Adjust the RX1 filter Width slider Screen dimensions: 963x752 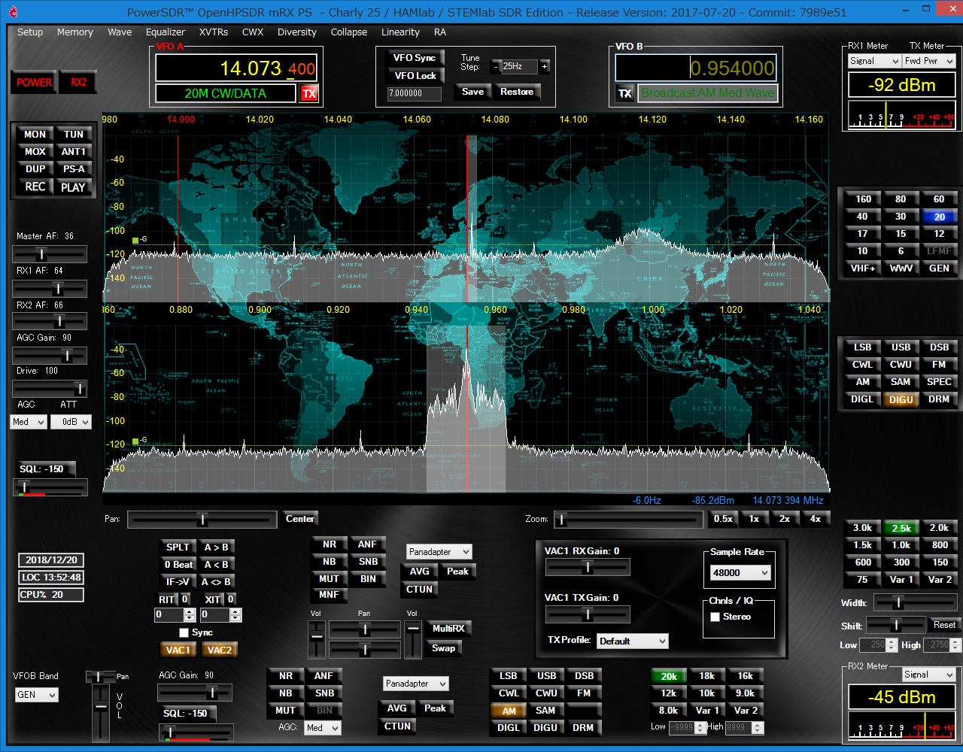pos(915,603)
